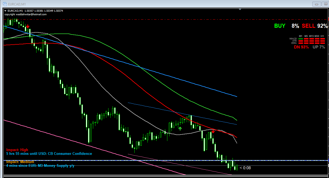Click the DN 93% trend label
329x178 pixels.
pos(301,47)
